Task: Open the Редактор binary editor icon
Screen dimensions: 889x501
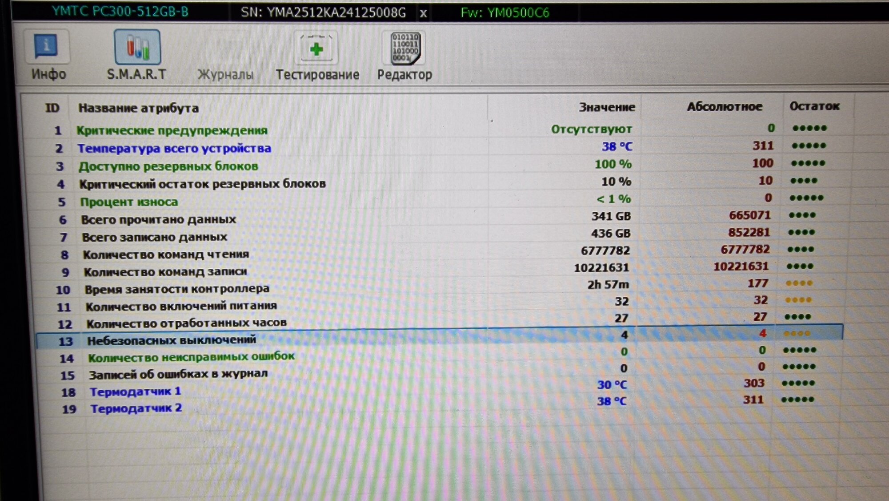Action: [404, 48]
